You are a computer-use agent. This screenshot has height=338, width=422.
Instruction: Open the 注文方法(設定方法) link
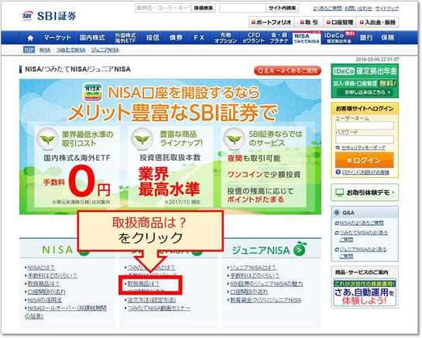pos(151,300)
